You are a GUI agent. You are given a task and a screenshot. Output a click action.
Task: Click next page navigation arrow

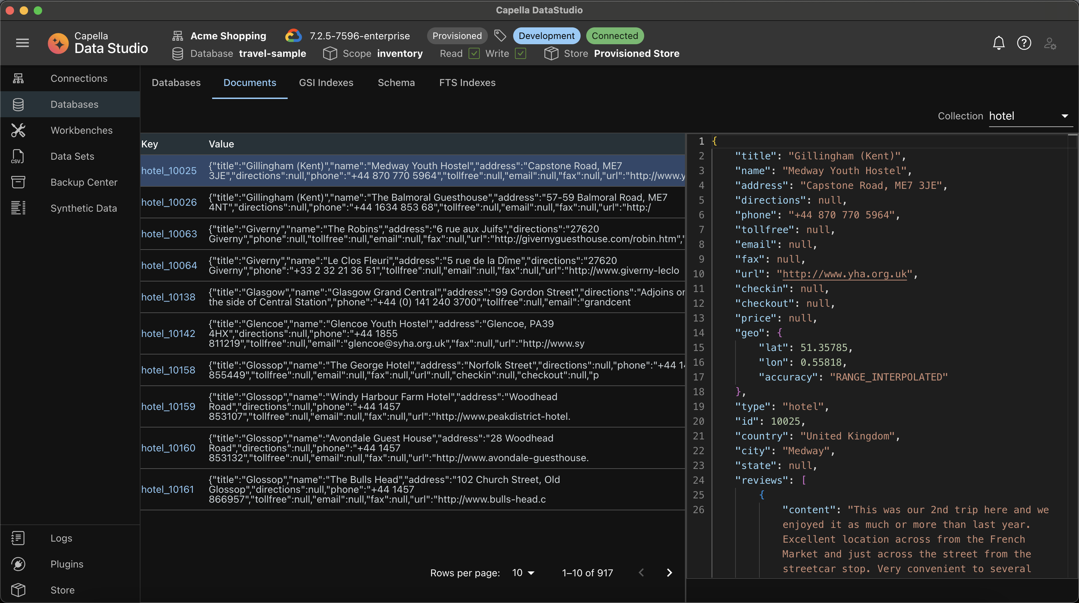pyautogui.click(x=667, y=571)
